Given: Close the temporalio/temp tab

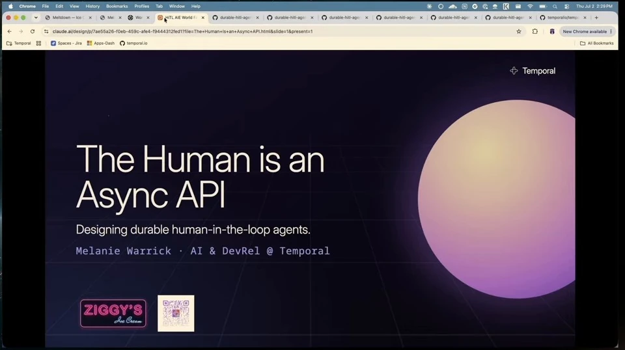Looking at the screenshot, I should click(585, 18).
